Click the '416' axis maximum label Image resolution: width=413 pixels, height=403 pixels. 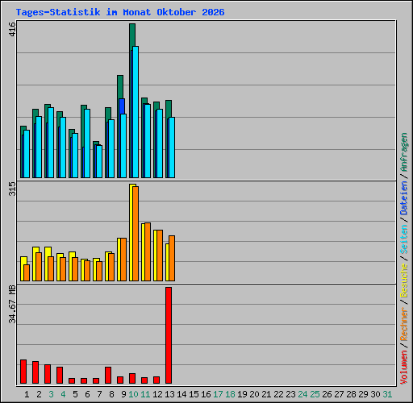point(12,30)
